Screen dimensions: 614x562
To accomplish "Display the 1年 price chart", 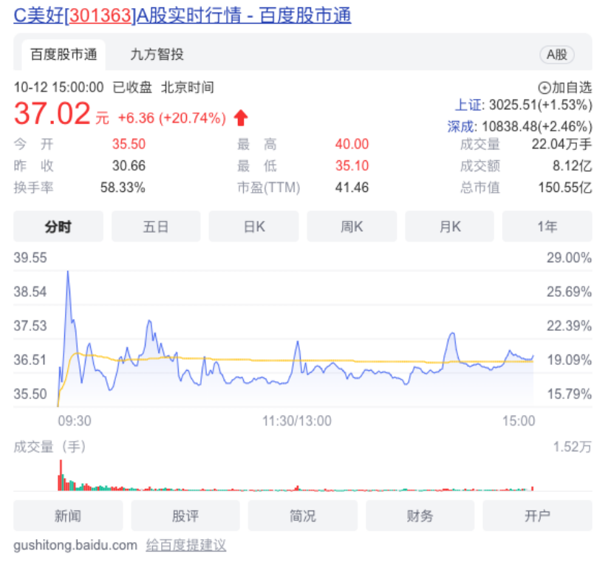I will (x=547, y=227).
